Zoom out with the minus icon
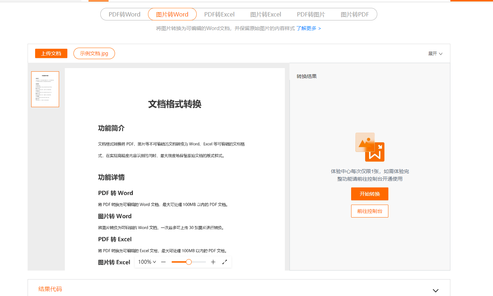The width and height of the screenshot is (493, 296). [163, 262]
